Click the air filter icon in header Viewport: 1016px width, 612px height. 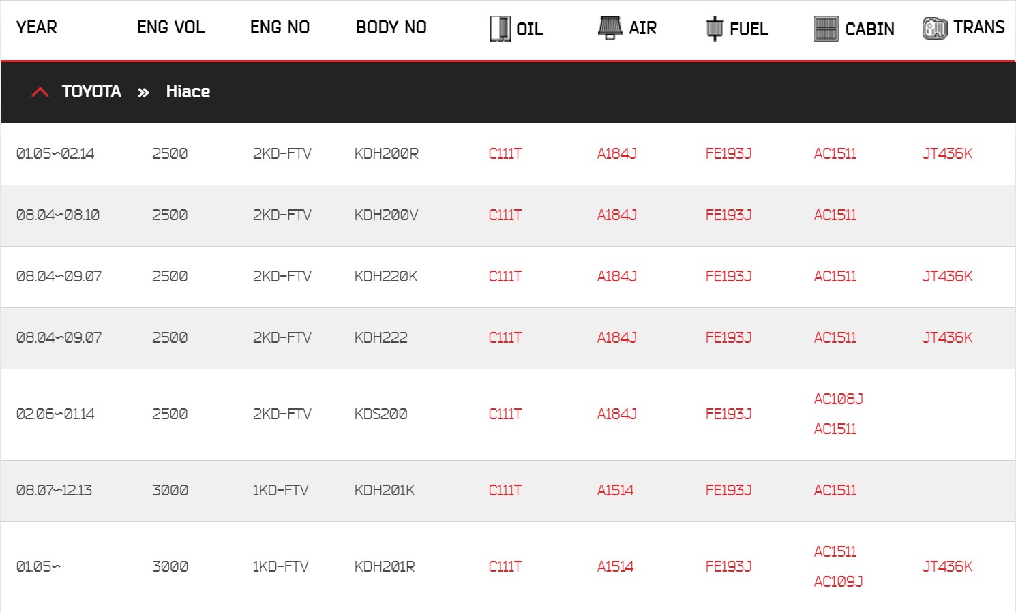(610, 28)
